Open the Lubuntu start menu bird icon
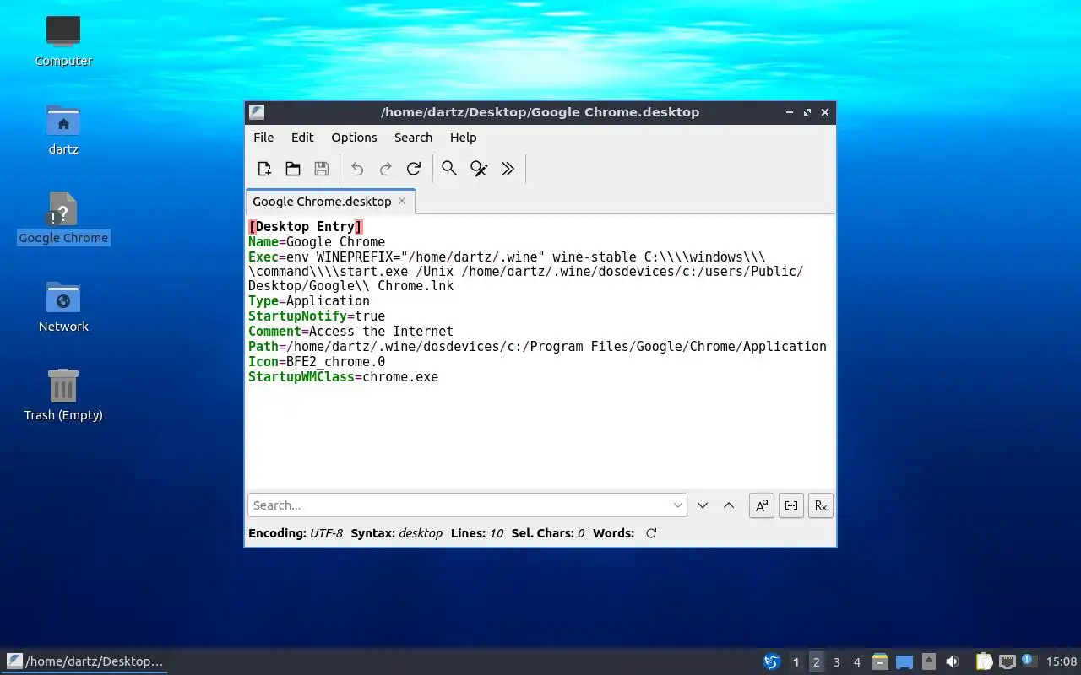 (x=772, y=661)
